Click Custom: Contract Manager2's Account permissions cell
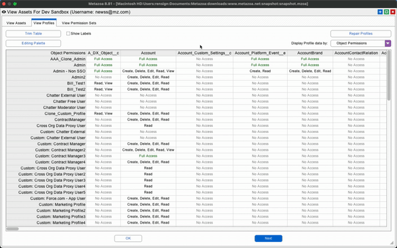The height and width of the screenshot is (248, 397). point(148,150)
